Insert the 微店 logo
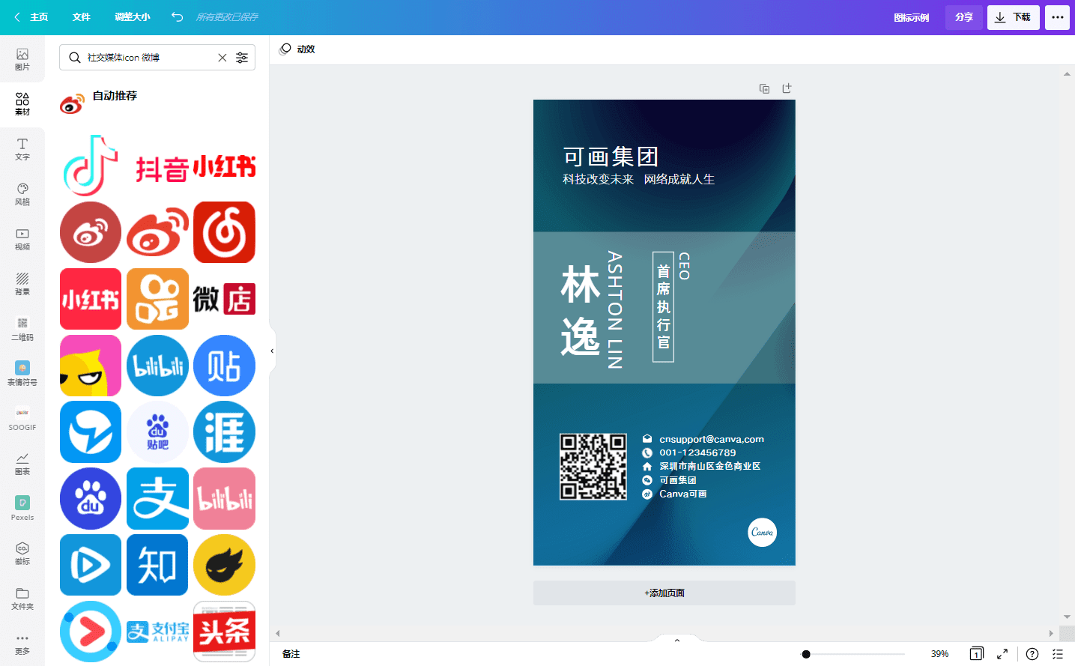 [225, 299]
